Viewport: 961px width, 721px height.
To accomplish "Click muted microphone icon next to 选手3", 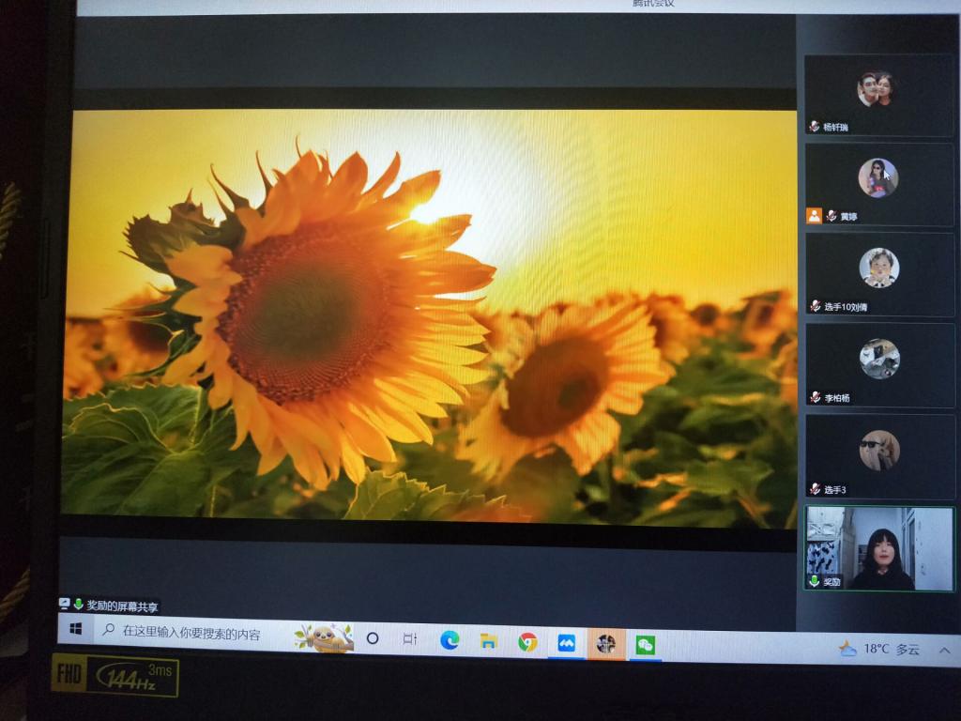I will (x=816, y=489).
